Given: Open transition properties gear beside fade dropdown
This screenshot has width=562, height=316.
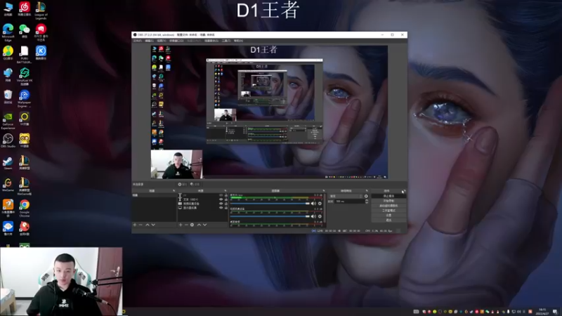Looking at the screenshot, I should point(366,196).
